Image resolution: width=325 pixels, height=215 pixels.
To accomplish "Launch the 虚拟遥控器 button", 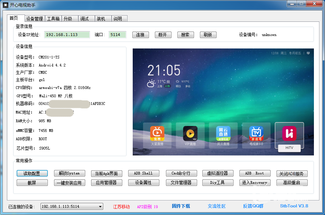I will (218, 173).
